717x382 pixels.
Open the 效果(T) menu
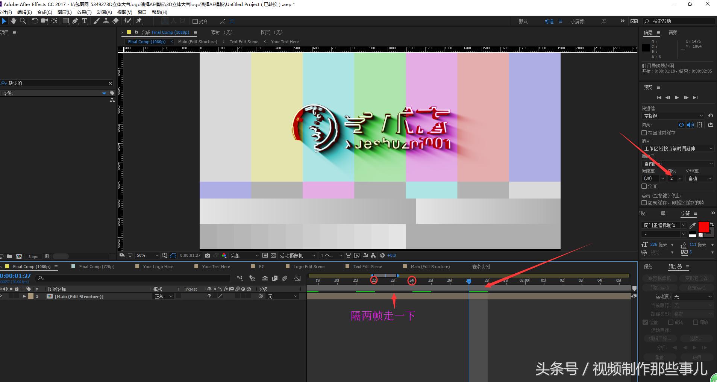[84, 12]
